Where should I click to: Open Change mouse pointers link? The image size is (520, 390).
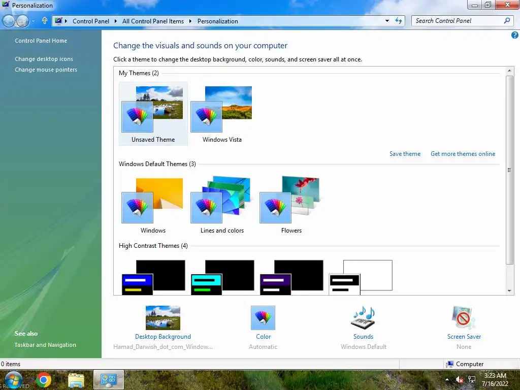[46, 70]
